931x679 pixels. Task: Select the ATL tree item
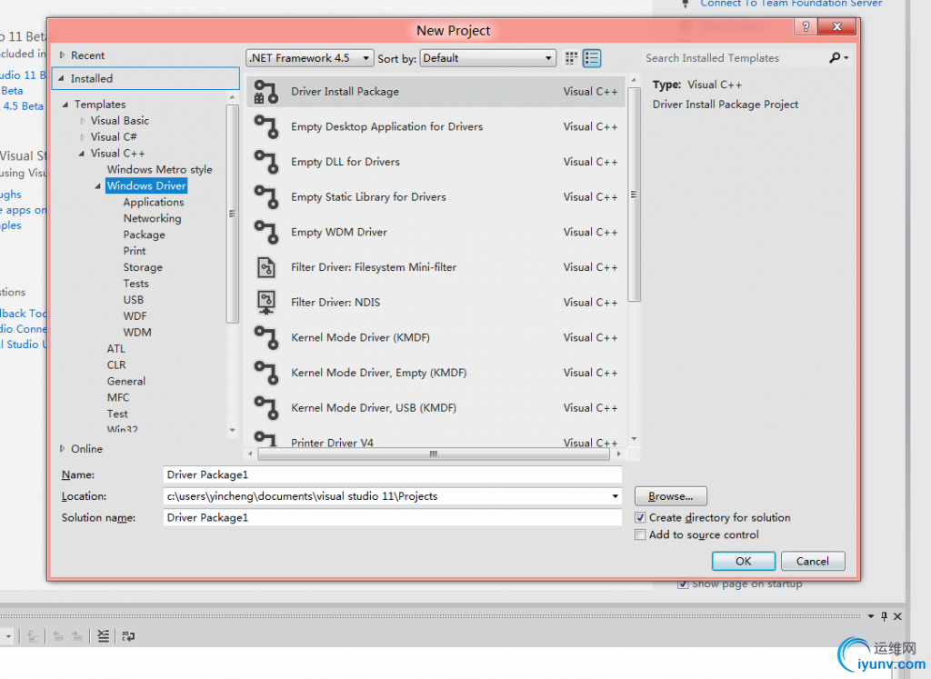115,349
